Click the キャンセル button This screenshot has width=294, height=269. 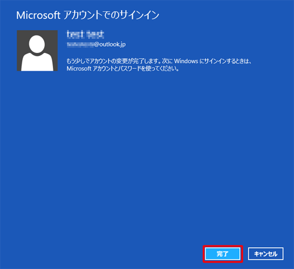(x=266, y=254)
